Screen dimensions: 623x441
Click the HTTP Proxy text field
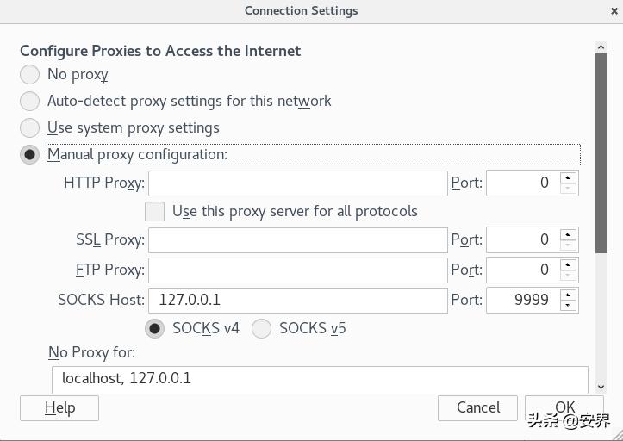pyautogui.click(x=297, y=183)
